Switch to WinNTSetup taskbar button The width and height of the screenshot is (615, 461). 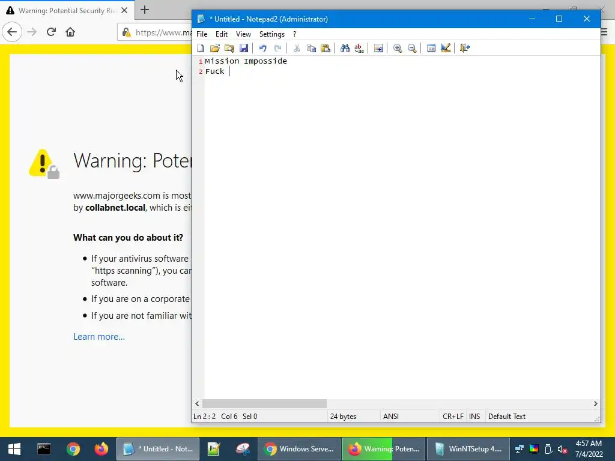tap(468, 449)
